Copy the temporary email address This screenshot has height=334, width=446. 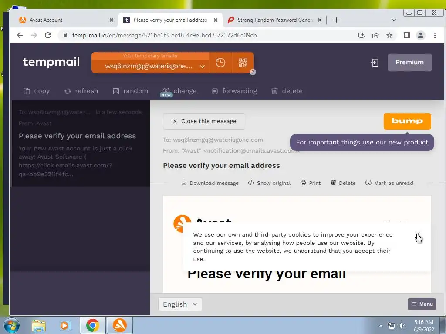point(37,91)
